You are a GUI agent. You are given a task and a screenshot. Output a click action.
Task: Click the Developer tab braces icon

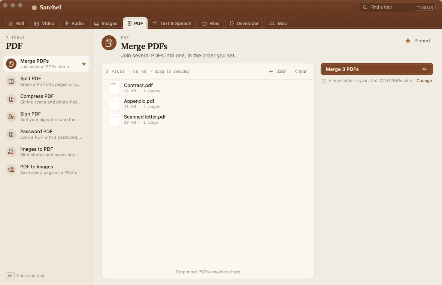[x=232, y=23]
